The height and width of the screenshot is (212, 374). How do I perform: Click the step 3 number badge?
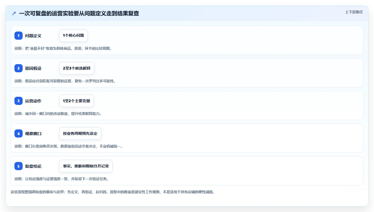pyautogui.click(x=19, y=101)
